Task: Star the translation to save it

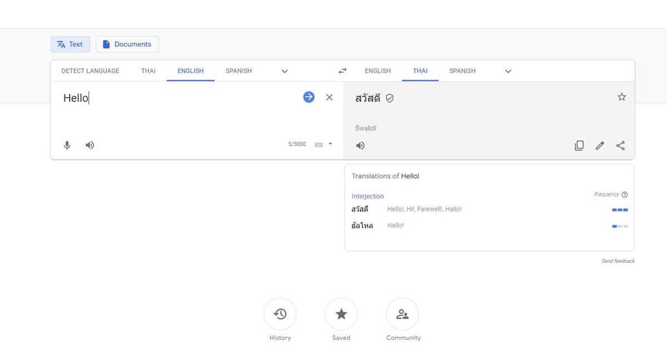Action: click(621, 97)
